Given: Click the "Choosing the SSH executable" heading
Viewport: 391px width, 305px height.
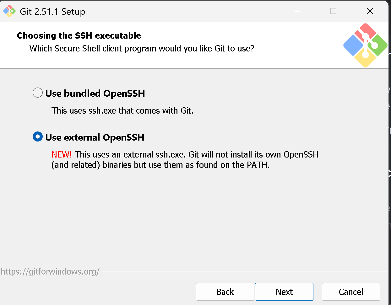Looking at the screenshot, I should (79, 35).
